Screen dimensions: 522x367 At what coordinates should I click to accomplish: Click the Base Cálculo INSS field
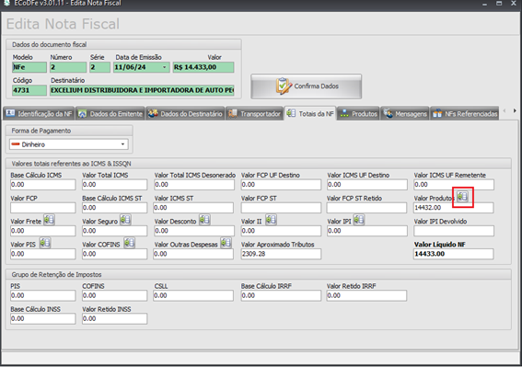[43, 319]
